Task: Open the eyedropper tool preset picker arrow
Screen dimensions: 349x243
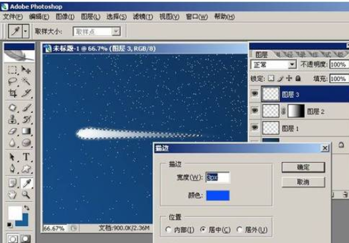Action: click(x=26, y=31)
